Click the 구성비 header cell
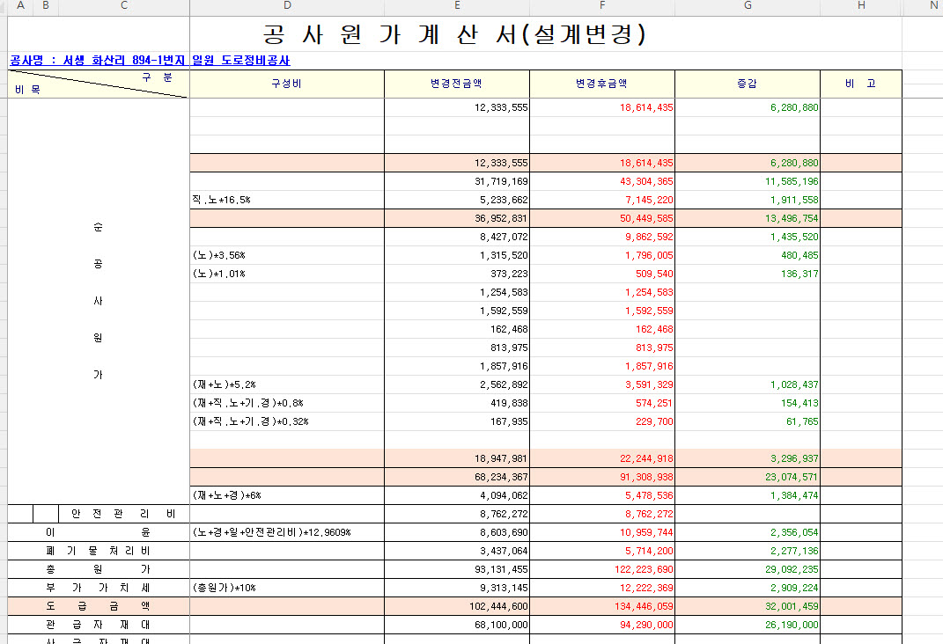The image size is (943, 644). point(286,84)
